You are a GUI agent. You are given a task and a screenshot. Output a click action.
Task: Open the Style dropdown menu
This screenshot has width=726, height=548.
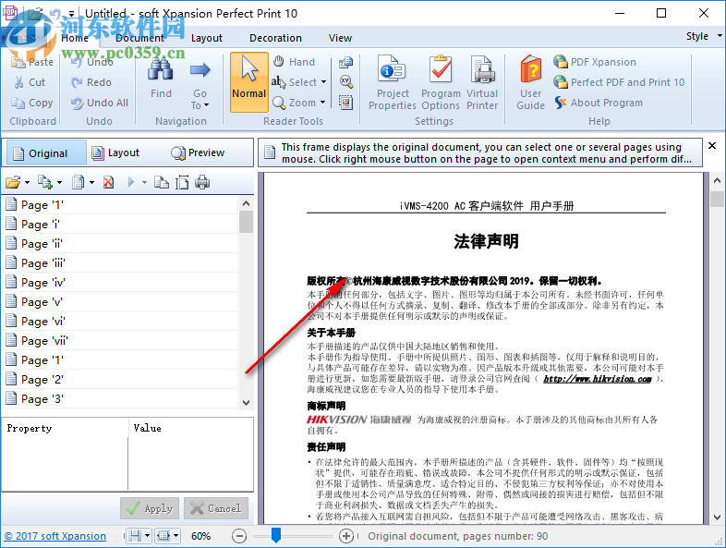[704, 36]
